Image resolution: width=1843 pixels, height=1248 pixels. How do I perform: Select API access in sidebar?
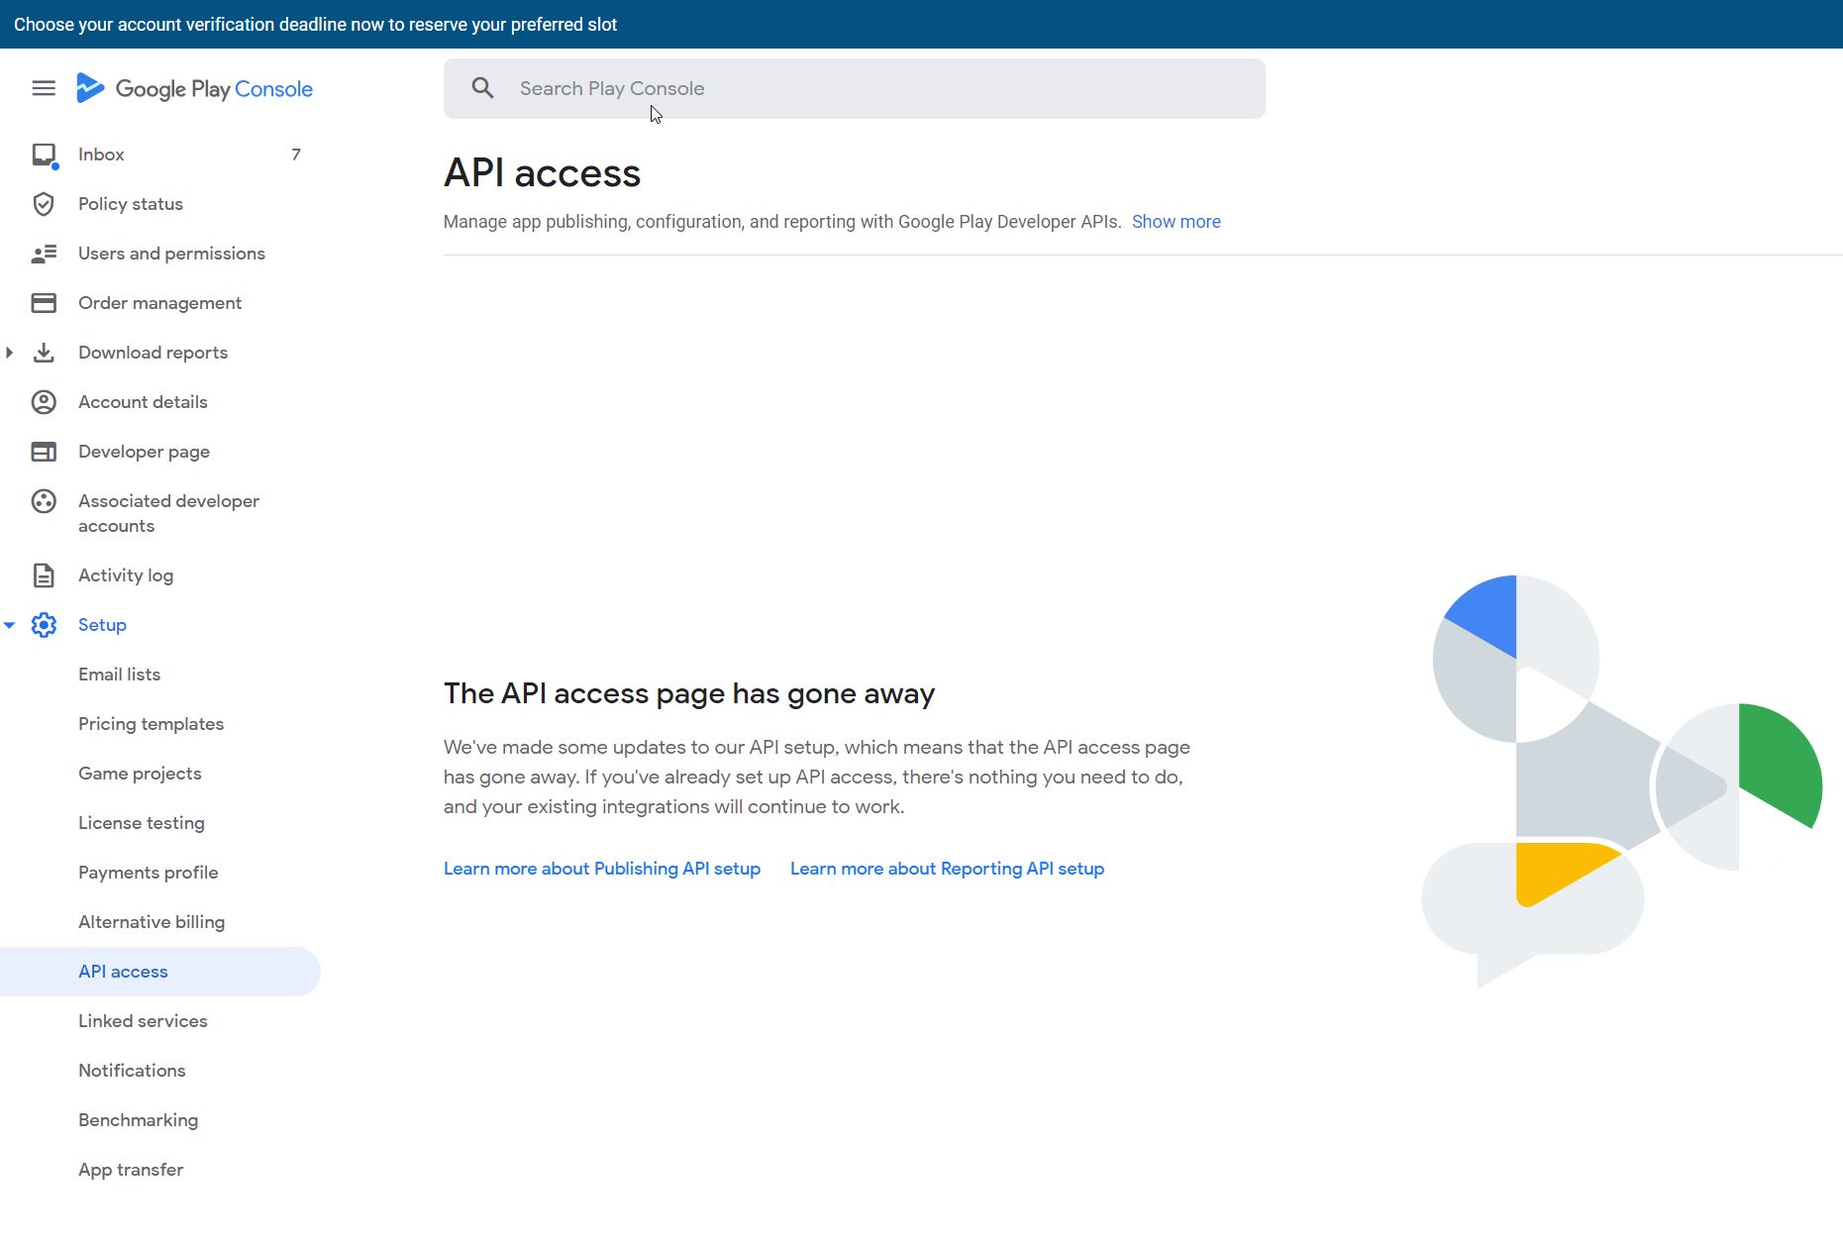(160, 972)
